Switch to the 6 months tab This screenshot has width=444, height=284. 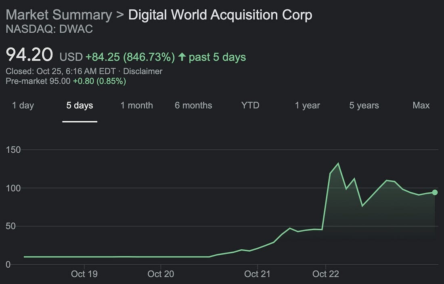tap(193, 106)
